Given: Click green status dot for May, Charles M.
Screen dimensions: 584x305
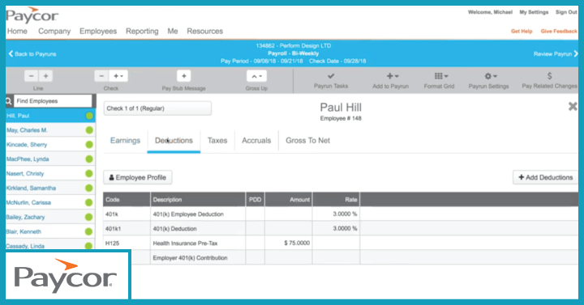Looking at the screenshot, I should coord(89,130).
